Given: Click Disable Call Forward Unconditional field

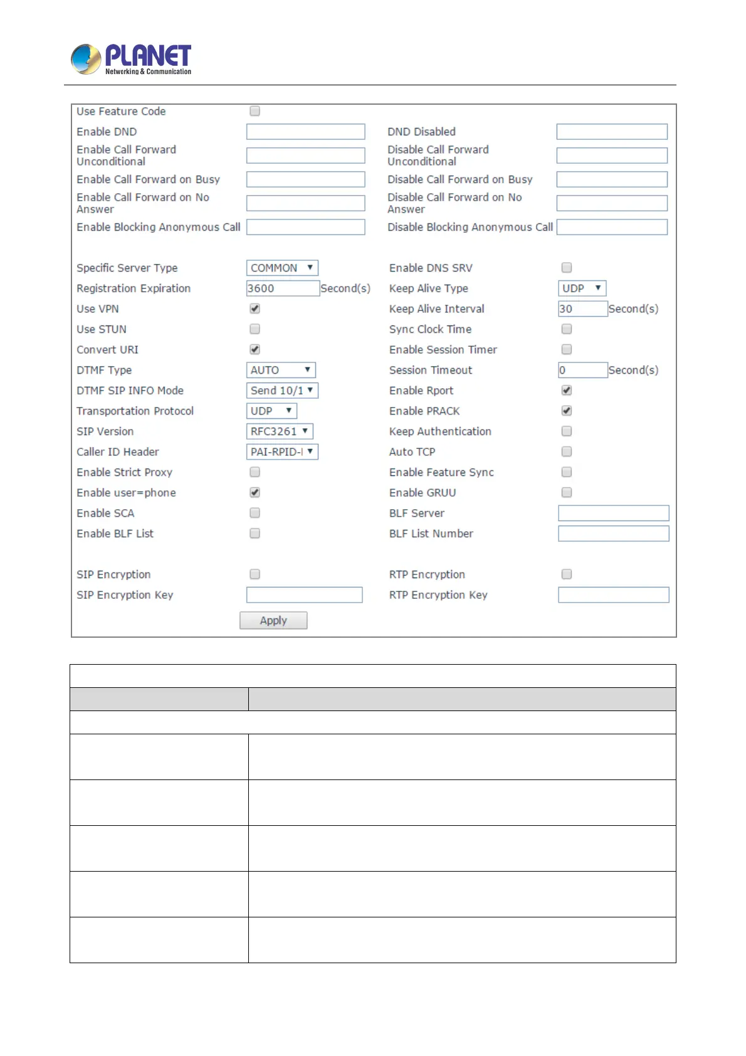Looking at the screenshot, I should pos(612,156).
